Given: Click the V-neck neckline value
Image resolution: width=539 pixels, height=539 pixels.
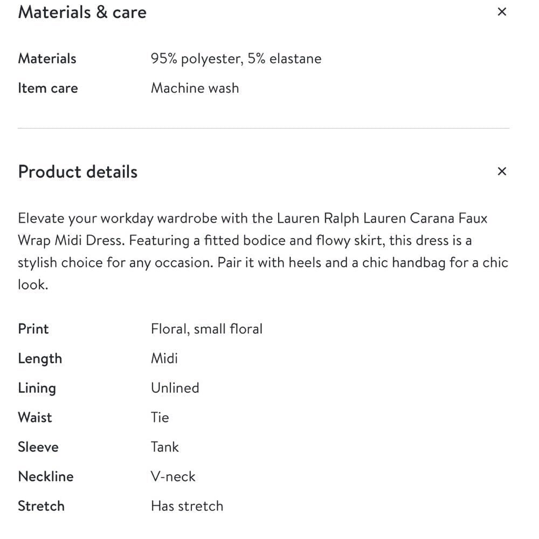Looking at the screenshot, I should point(173,476).
